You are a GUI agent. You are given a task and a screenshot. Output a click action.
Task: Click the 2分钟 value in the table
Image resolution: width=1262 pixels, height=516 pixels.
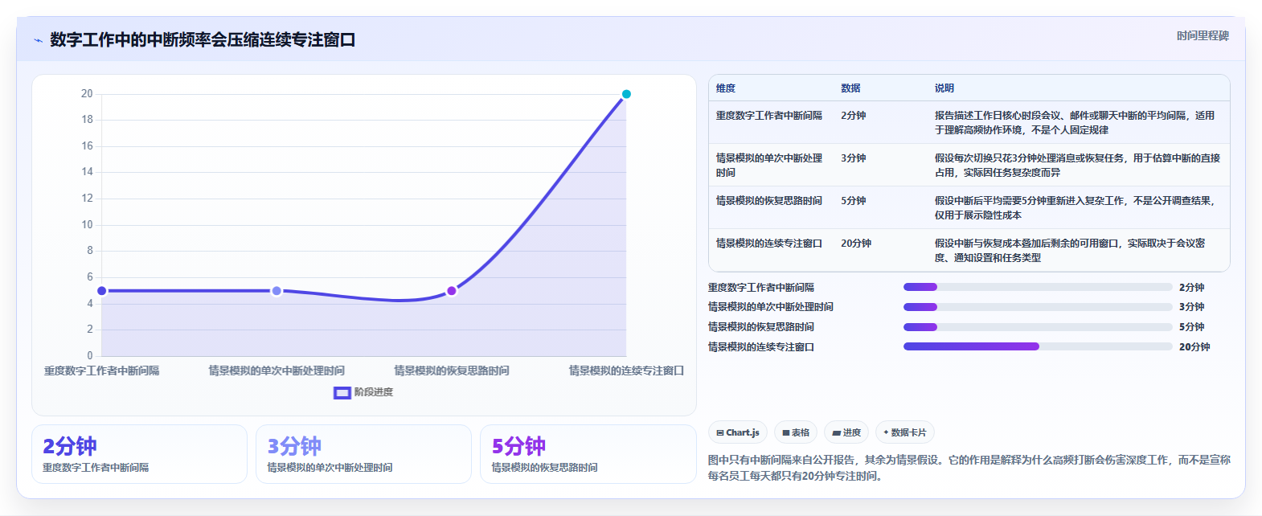854,116
